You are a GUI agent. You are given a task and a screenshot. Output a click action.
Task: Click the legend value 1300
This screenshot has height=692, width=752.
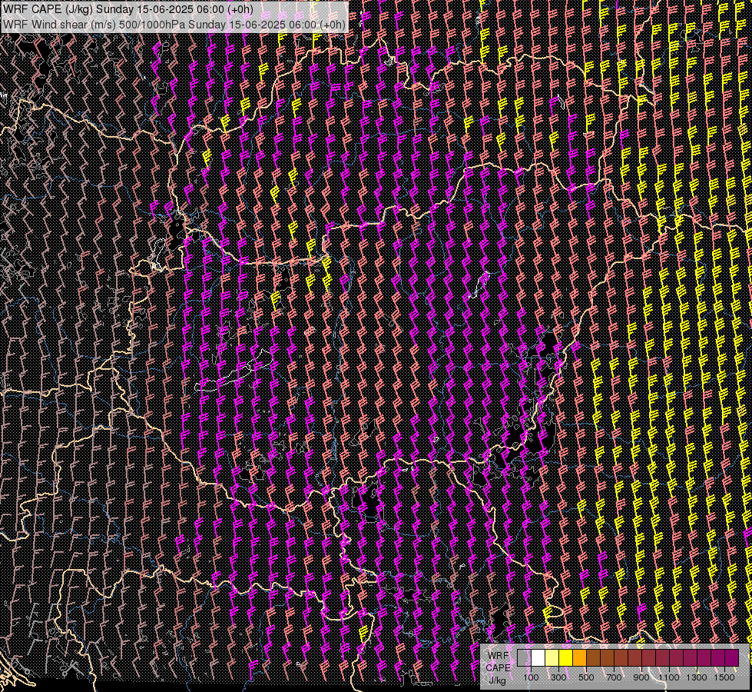pos(697,677)
